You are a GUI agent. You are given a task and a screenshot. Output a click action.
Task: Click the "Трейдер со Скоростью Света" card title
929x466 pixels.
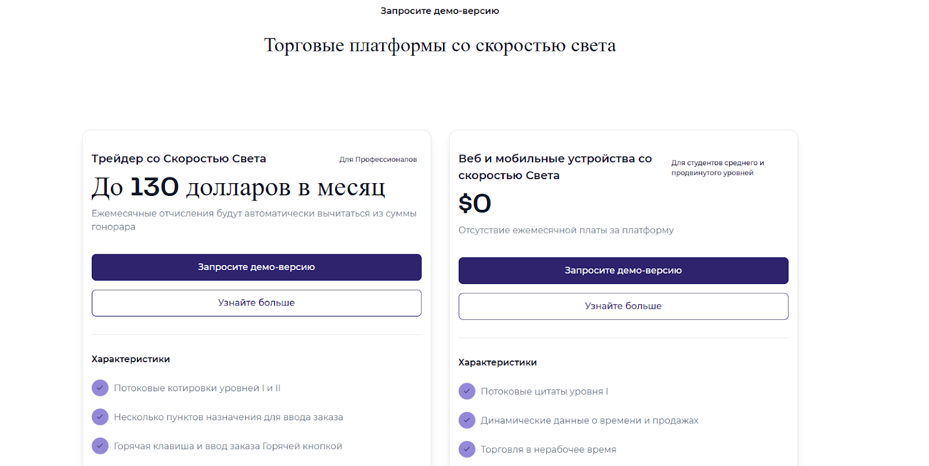(179, 159)
